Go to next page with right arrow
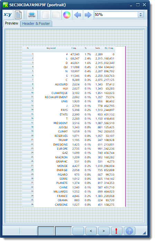The width and height of the screenshot is (155, 243). 88,15
